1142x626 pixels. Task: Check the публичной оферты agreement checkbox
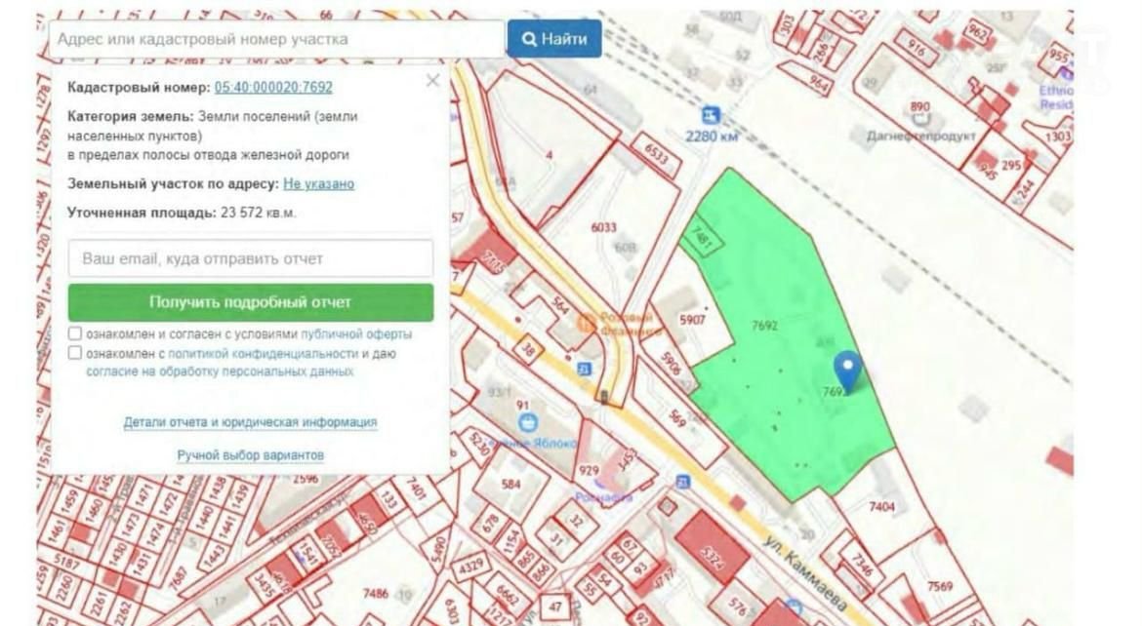[x=75, y=333]
